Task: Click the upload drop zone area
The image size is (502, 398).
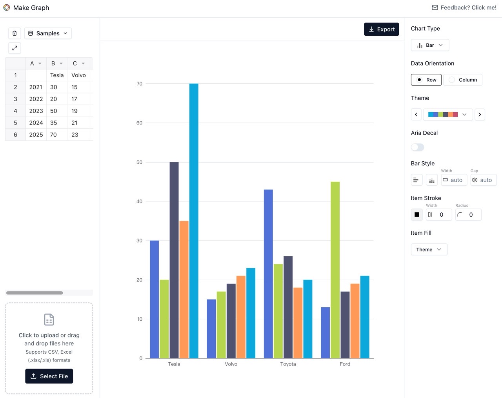Action: (x=49, y=348)
